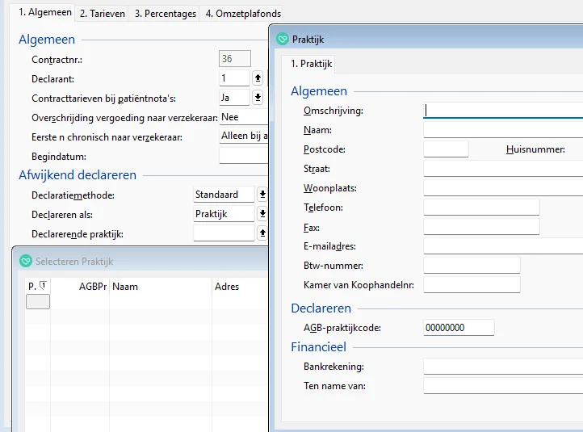Open the Declareren als dropdown arrow
Image resolution: width=583 pixels, height=432 pixels.
pyautogui.click(x=262, y=214)
